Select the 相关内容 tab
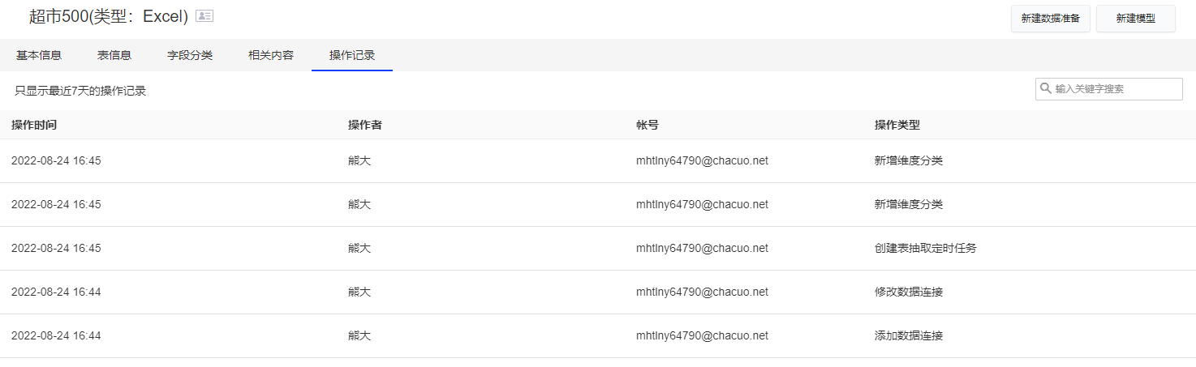Image resolution: width=1196 pixels, height=367 pixels. 271,55
